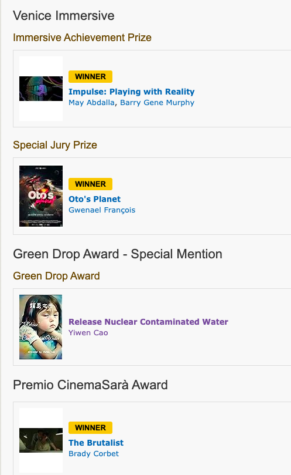Click Gwenael François name link
The image size is (291, 475).
[x=102, y=210]
